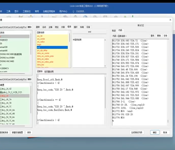
Task: Click the function body editor scrollbar
Action: pos(105,93)
